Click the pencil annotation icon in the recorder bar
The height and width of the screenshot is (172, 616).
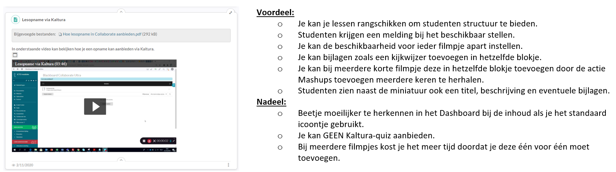(174, 141)
